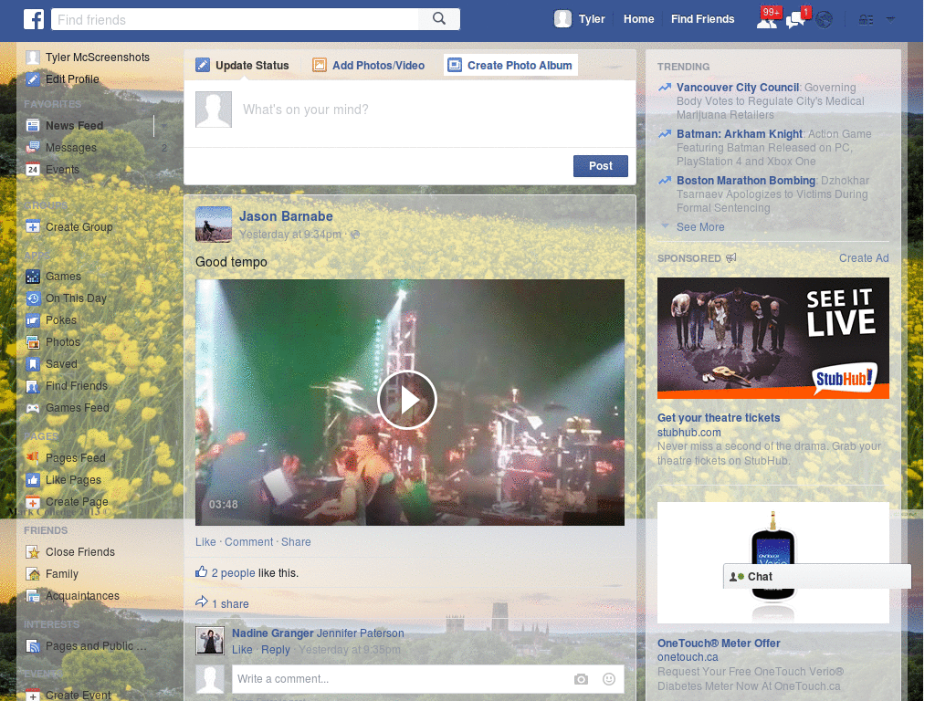Viewport: 935px width, 701px height.
Task: Open the Acquaintances friends list
Action: pos(73,596)
